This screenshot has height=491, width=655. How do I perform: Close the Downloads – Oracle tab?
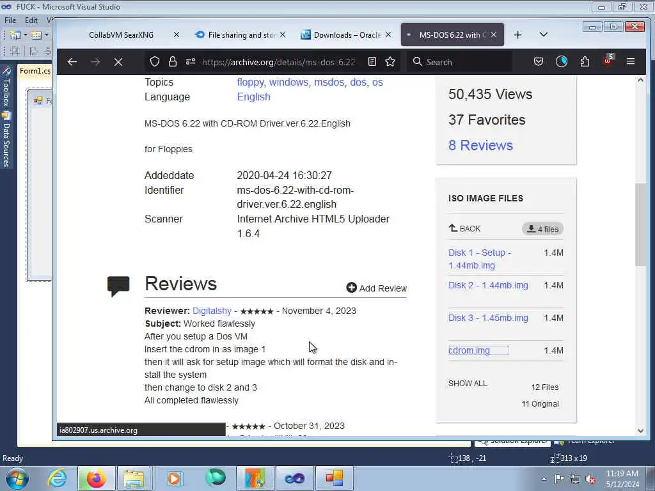click(388, 35)
